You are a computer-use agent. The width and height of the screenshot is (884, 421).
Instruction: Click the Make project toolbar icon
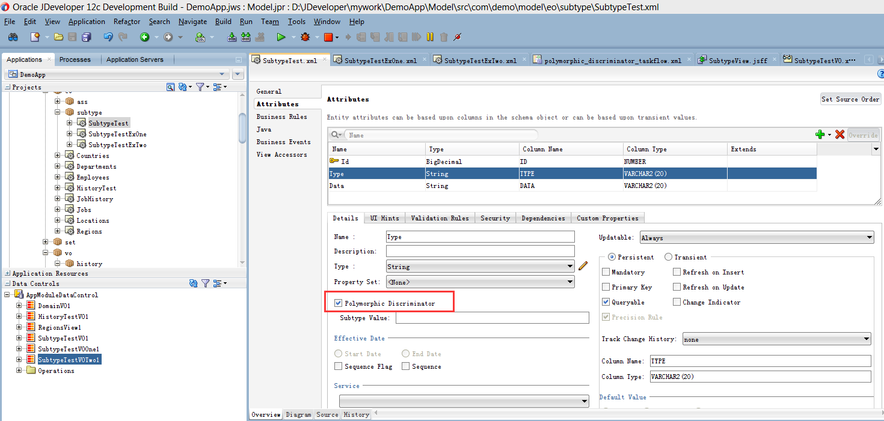pyautogui.click(x=232, y=37)
